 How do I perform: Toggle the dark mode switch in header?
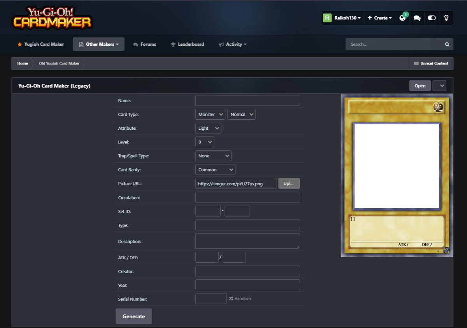432,18
